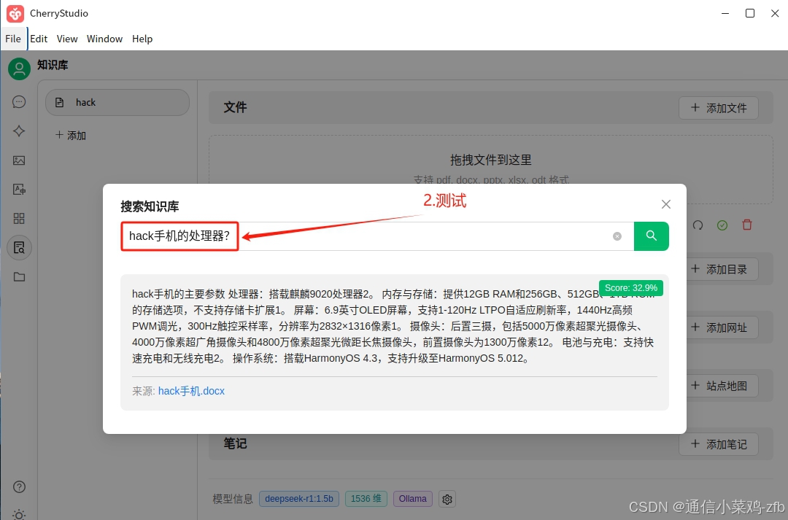Click the 1536 维 dimension tag
The image size is (788, 520).
point(366,499)
